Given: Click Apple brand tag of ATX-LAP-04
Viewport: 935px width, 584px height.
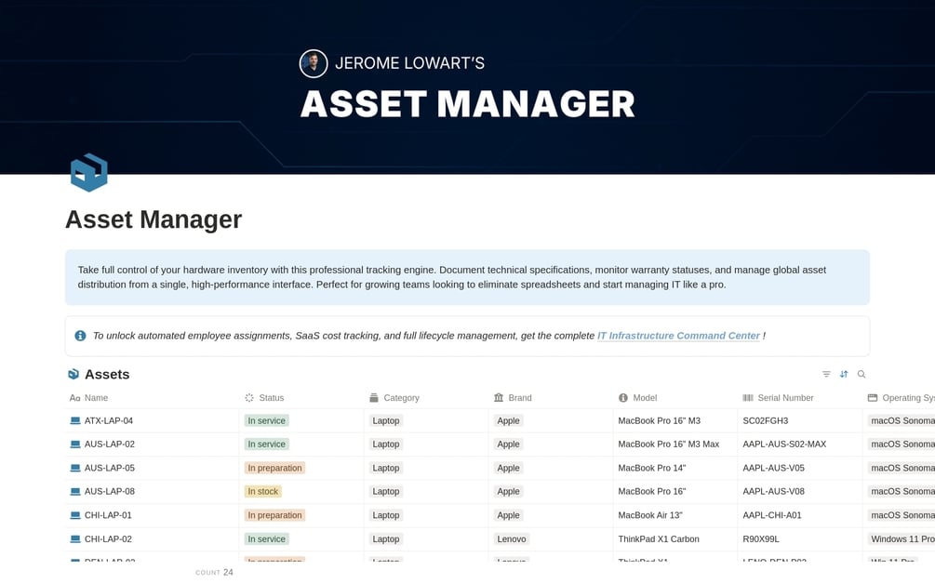Looking at the screenshot, I should coord(508,420).
